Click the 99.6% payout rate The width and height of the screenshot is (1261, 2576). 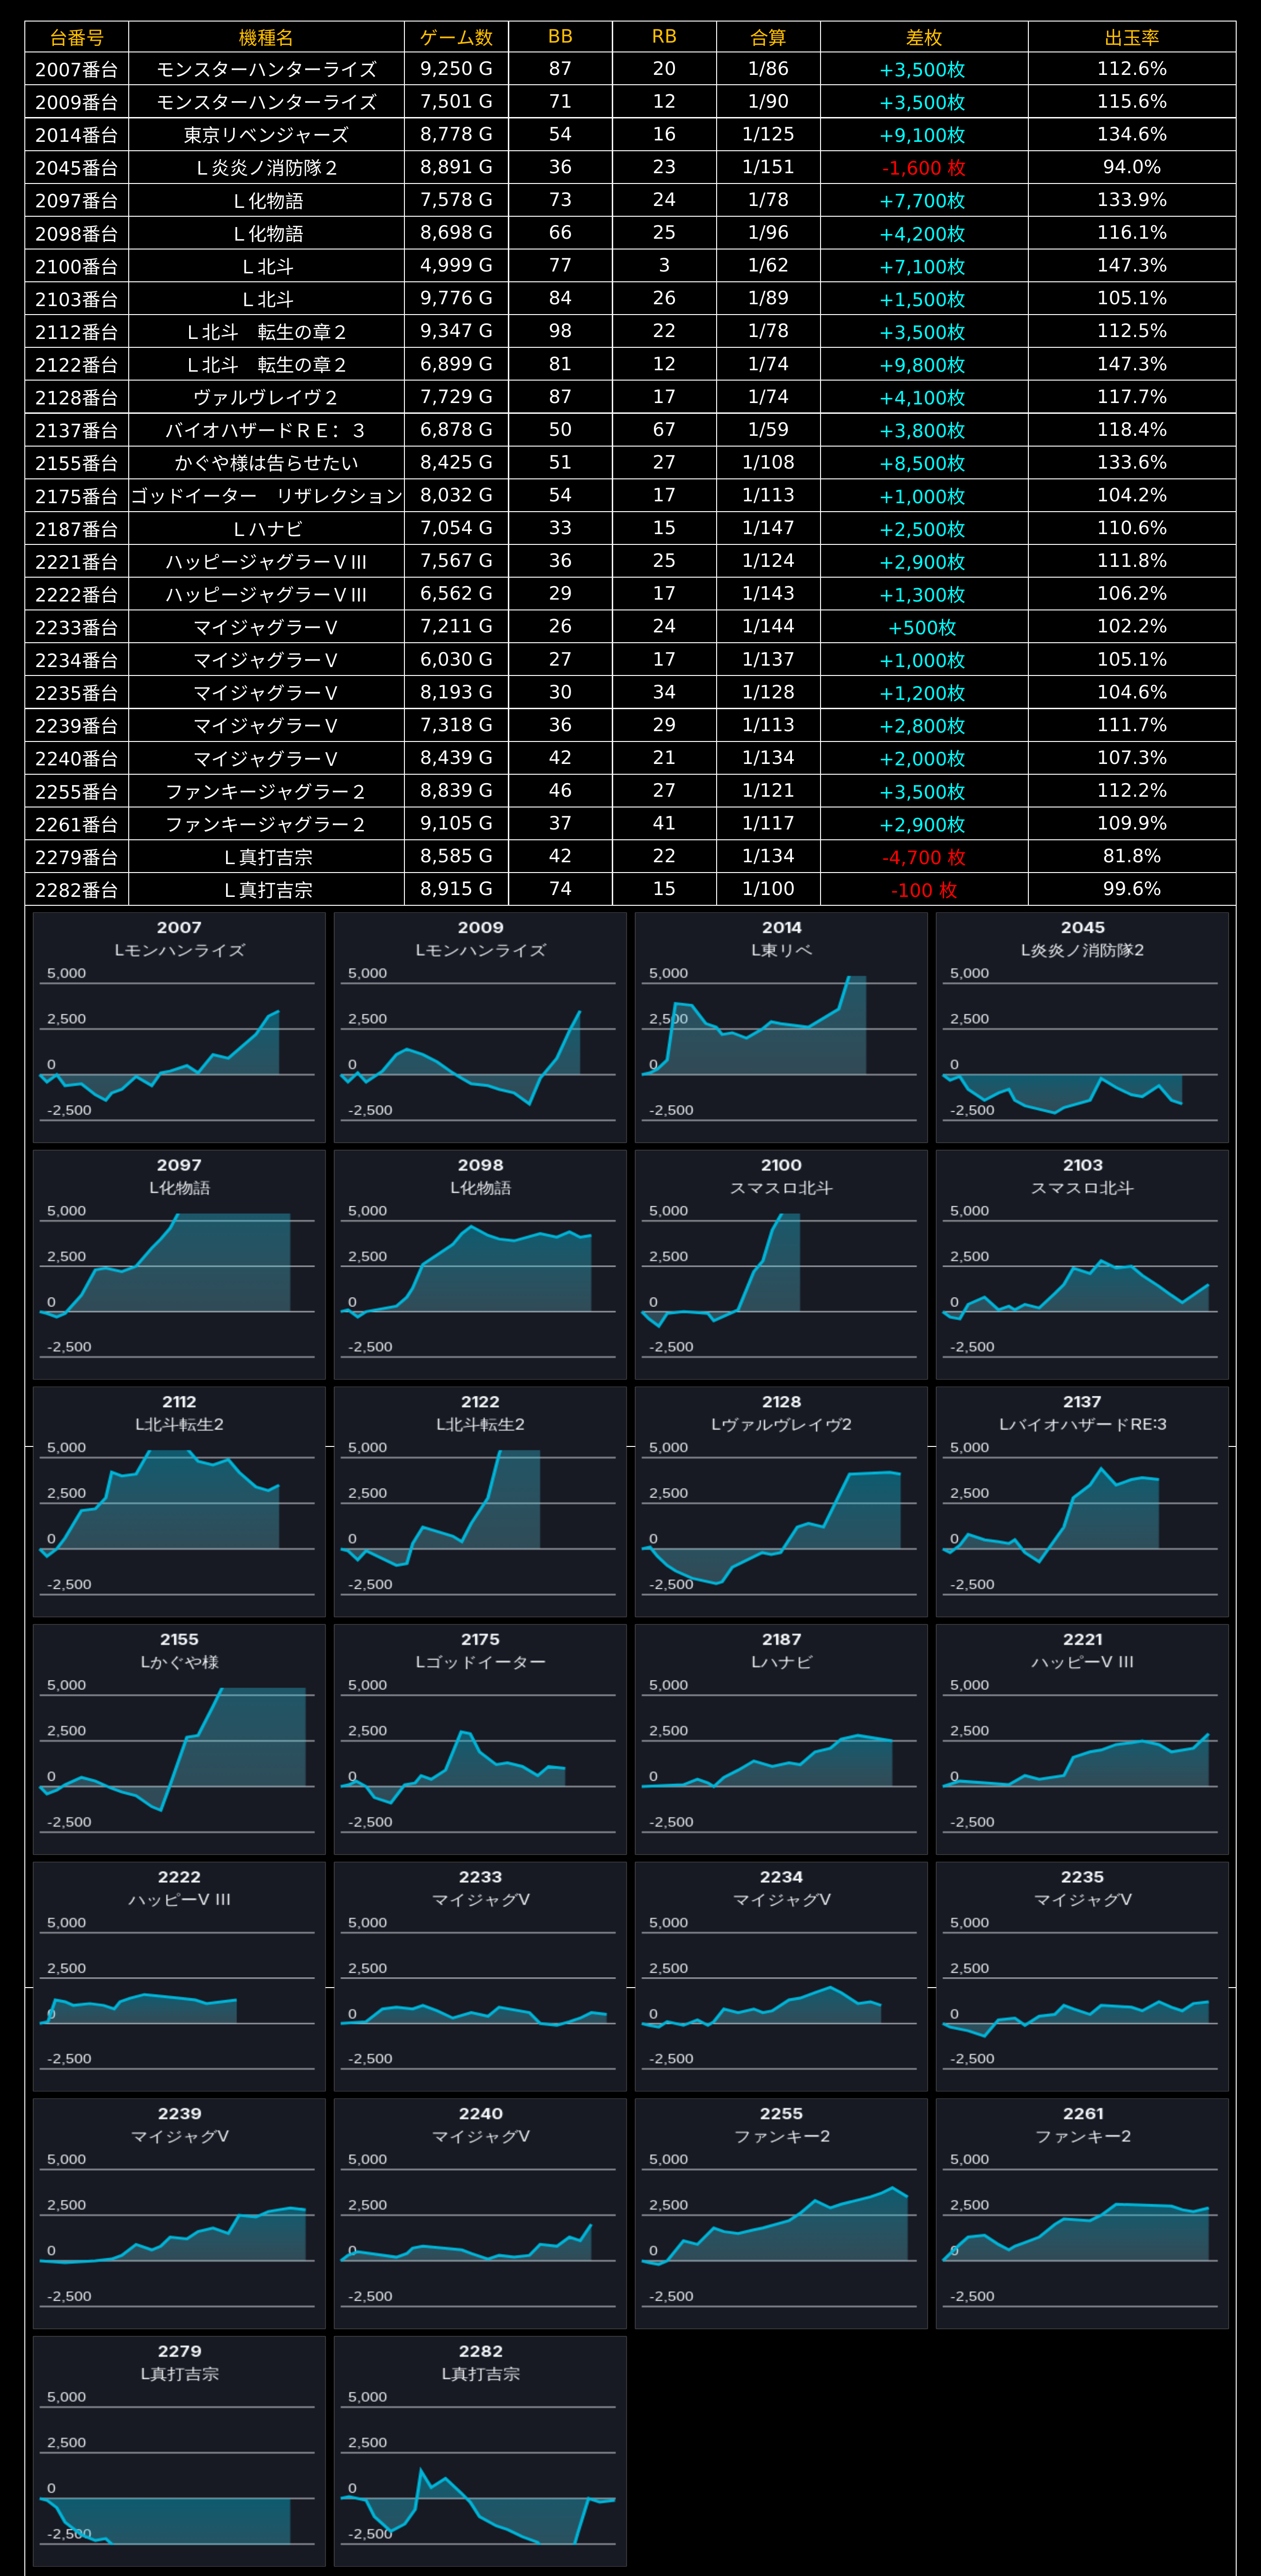pyautogui.click(x=1132, y=889)
